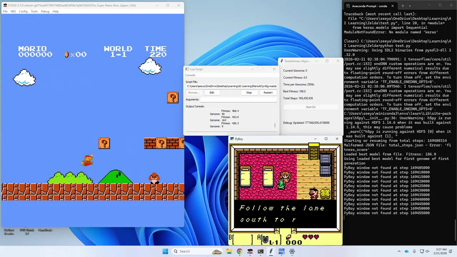
Task: Click the Evolutionary Algorithm feather title icon
Action: [282, 61]
